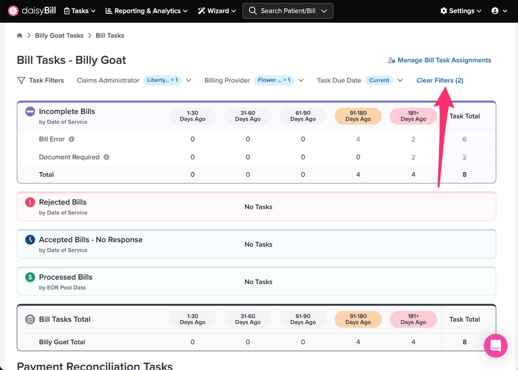Click the Incomplete Bills minus icon
Viewport: 518px width, 370px height.
tap(30, 111)
